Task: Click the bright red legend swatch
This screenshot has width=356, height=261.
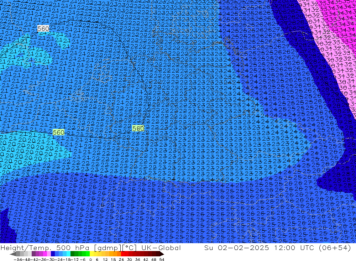Action: click(x=123, y=254)
